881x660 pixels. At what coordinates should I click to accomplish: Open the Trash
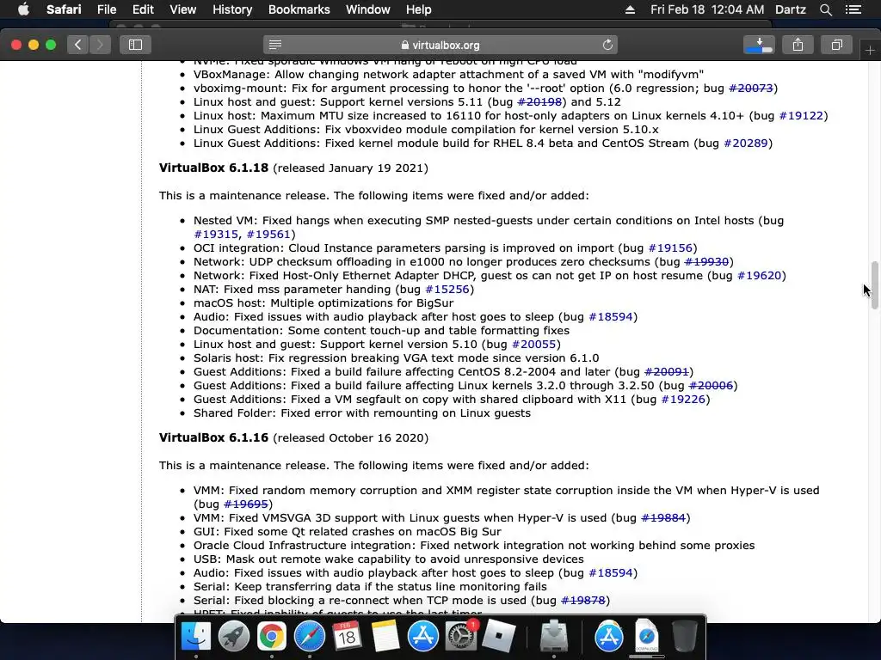(684, 637)
